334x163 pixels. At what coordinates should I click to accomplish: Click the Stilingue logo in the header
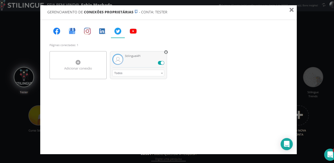tap(20, 5)
